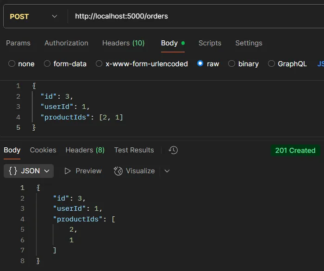Select the GraphQL radio button
Image resolution: width=324 pixels, height=271 pixels.
(271, 64)
